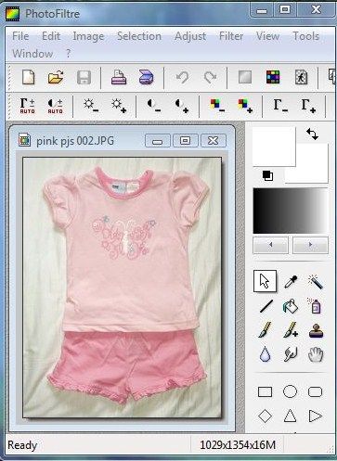Increase brightness using the sun plus icon

coord(119,106)
